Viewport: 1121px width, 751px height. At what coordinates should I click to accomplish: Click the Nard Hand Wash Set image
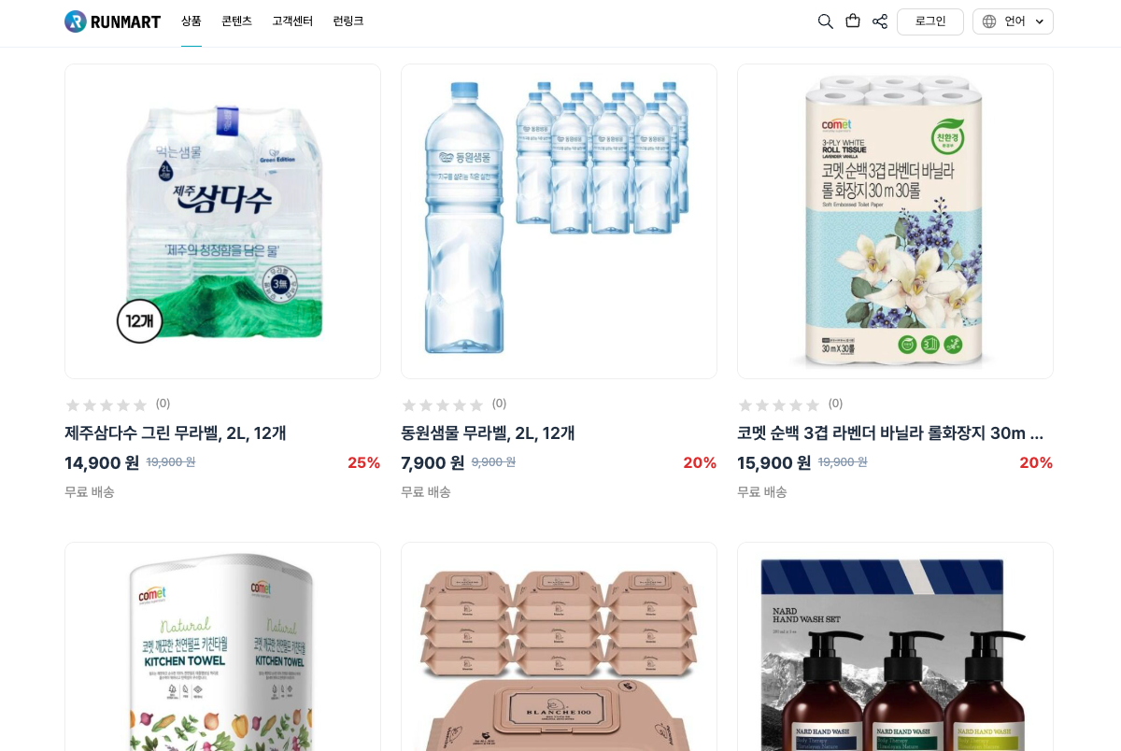(x=895, y=646)
